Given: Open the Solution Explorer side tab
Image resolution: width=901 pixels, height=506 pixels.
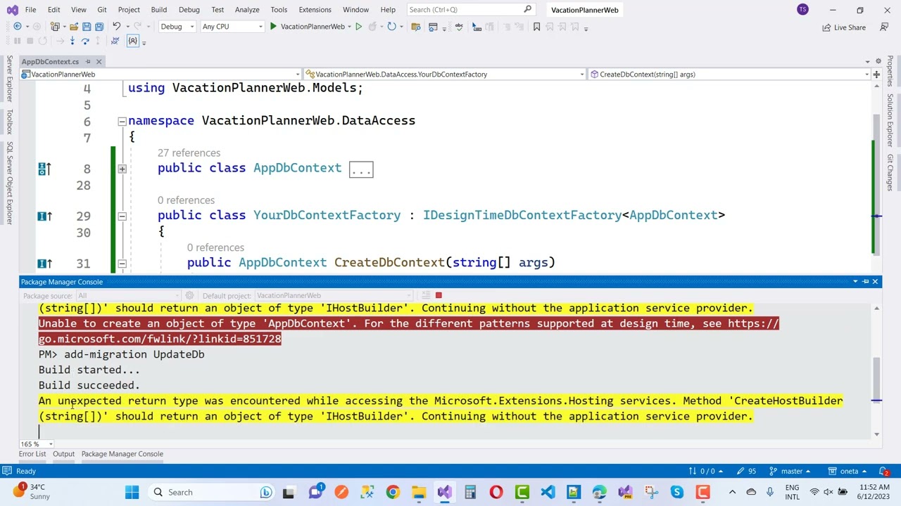Looking at the screenshot, I should (x=890, y=121).
